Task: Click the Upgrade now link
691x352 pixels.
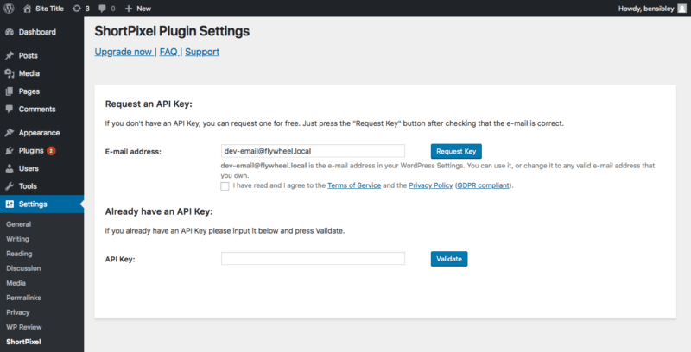Action: (123, 52)
